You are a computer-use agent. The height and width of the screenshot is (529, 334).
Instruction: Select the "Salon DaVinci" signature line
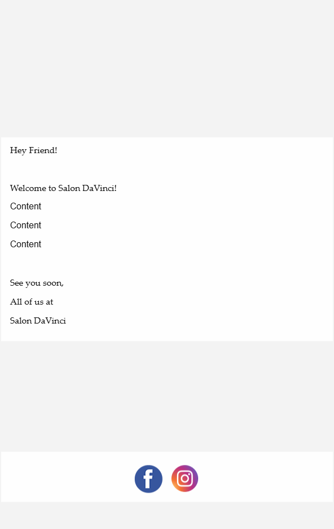coord(38,321)
